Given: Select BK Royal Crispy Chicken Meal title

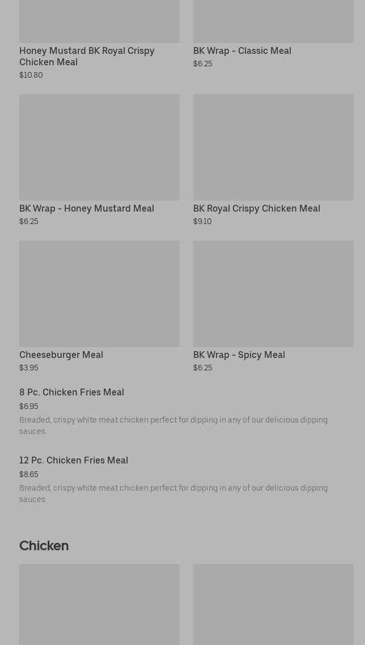Looking at the screenshot, I should click(x=256, y=209).
